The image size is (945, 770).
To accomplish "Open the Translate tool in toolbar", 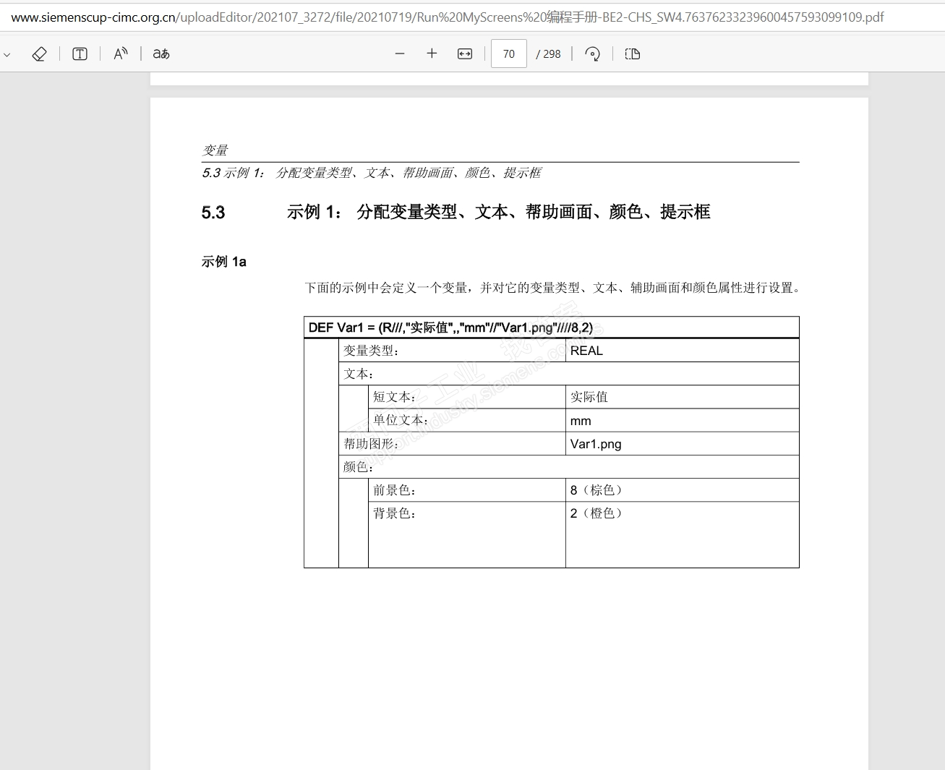I will tap(161, 54).
